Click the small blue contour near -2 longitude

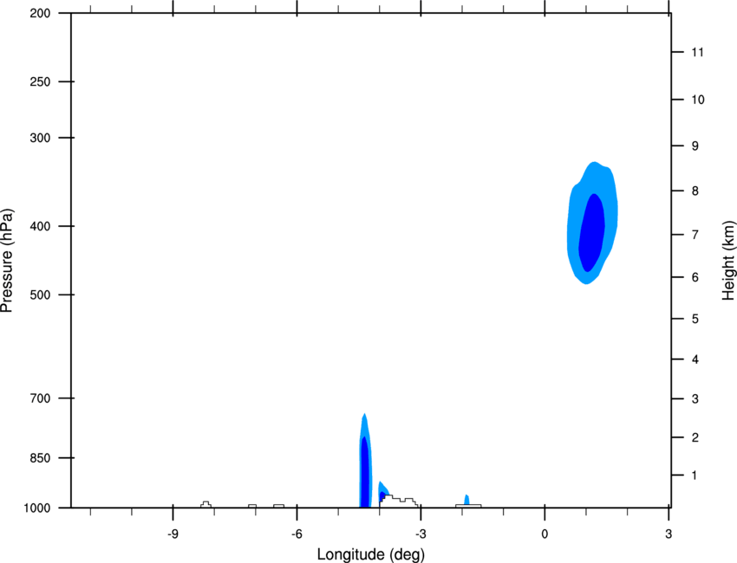466,500
